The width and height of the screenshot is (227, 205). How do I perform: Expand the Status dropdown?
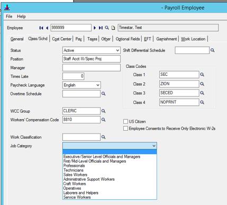pyautogui.click(x=117, y=50)
